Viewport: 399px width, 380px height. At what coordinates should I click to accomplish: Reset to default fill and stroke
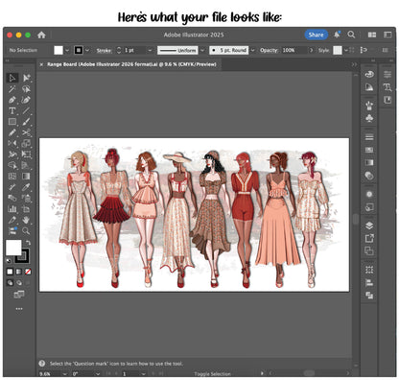[9, 261]
